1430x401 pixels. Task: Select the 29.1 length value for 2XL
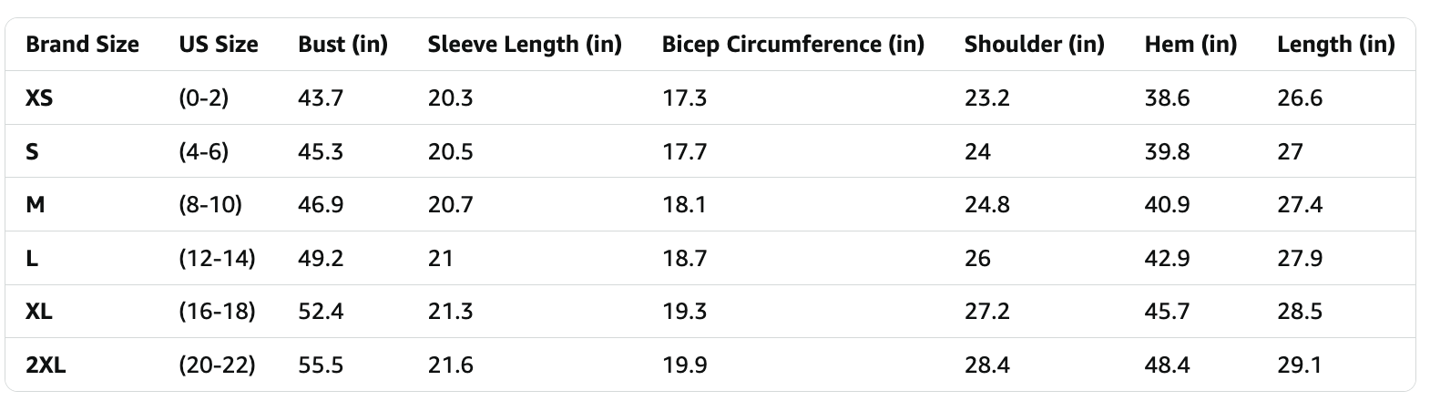pyautogui.click(x=1300, y=365)
